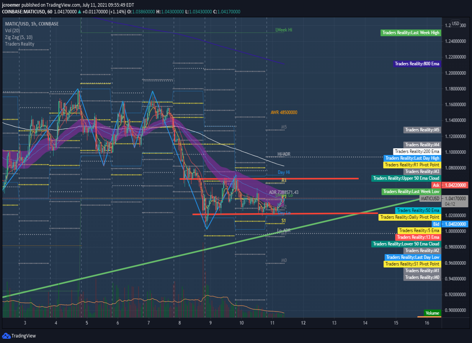Select the lower red horizontal support line
This screenshot has height=343, width=472.
point(285,214)
